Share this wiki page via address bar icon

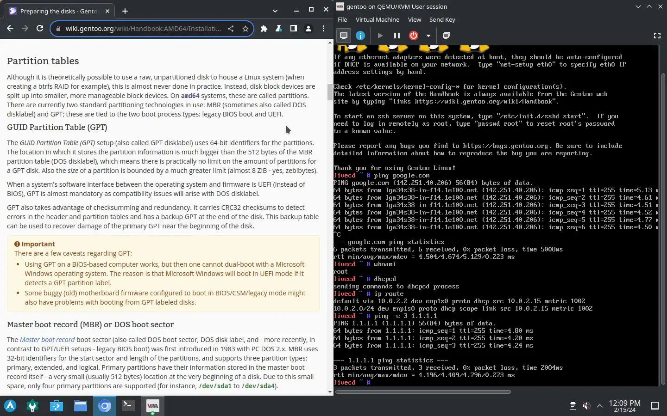pyautogui.click(x=231, y=29)
